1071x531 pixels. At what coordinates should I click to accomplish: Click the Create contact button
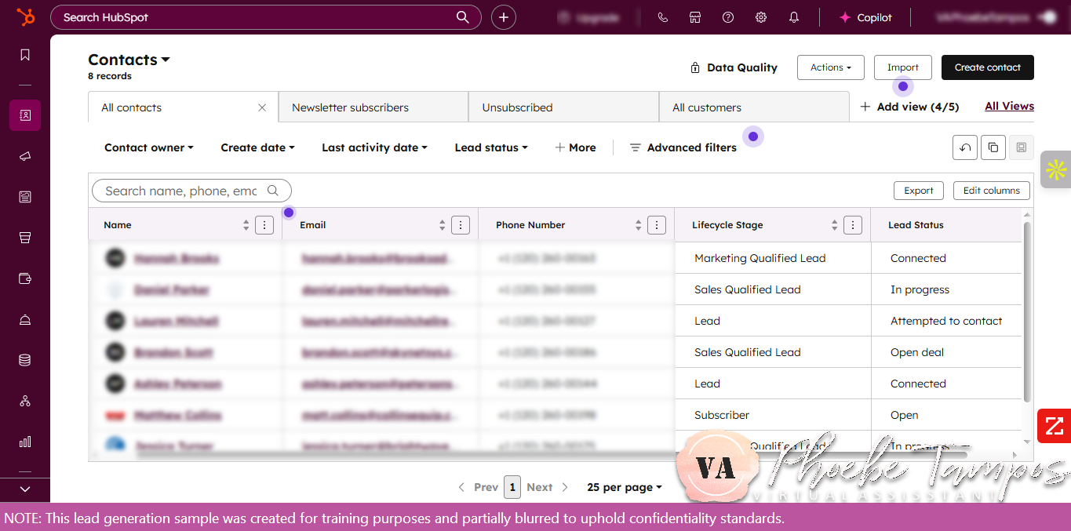[987, 67]
